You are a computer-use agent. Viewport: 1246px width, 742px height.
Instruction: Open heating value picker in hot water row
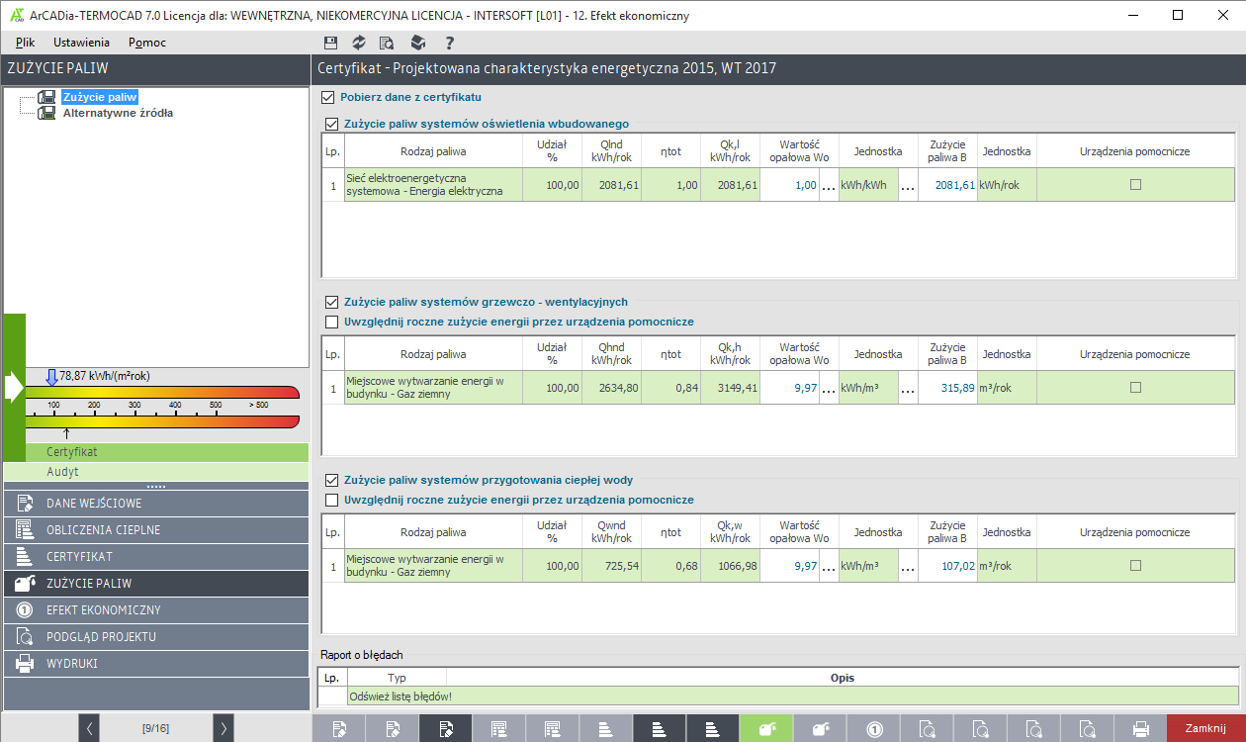pyautogui.click(x=829, y=566)
